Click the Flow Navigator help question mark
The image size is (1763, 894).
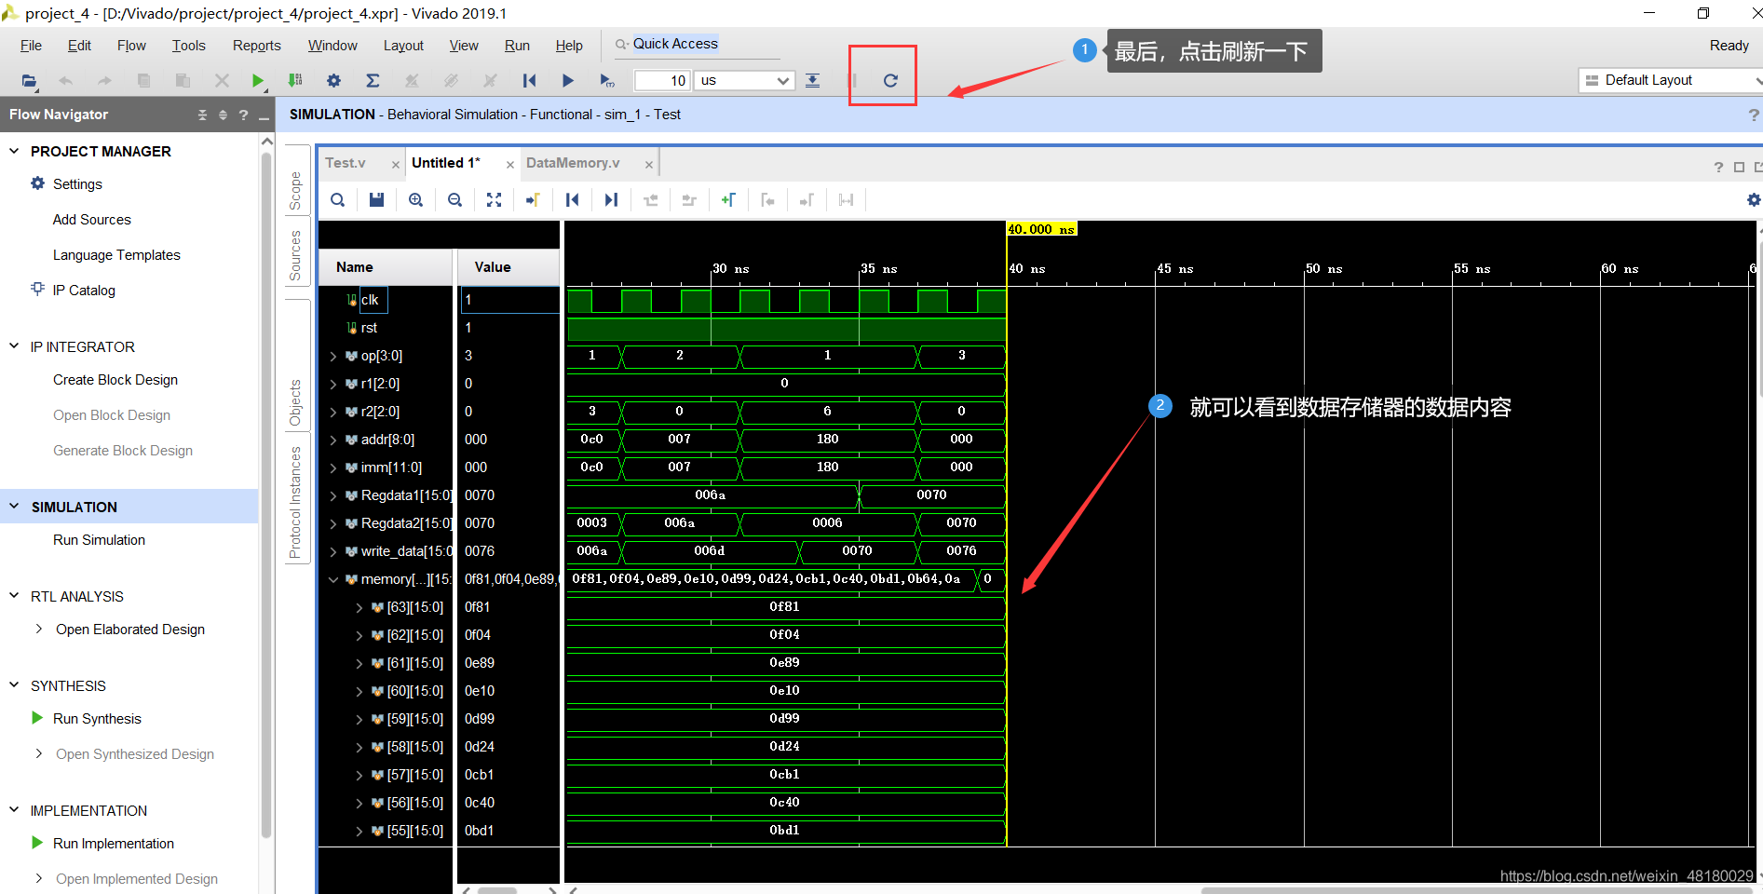[x=243, y=115]
